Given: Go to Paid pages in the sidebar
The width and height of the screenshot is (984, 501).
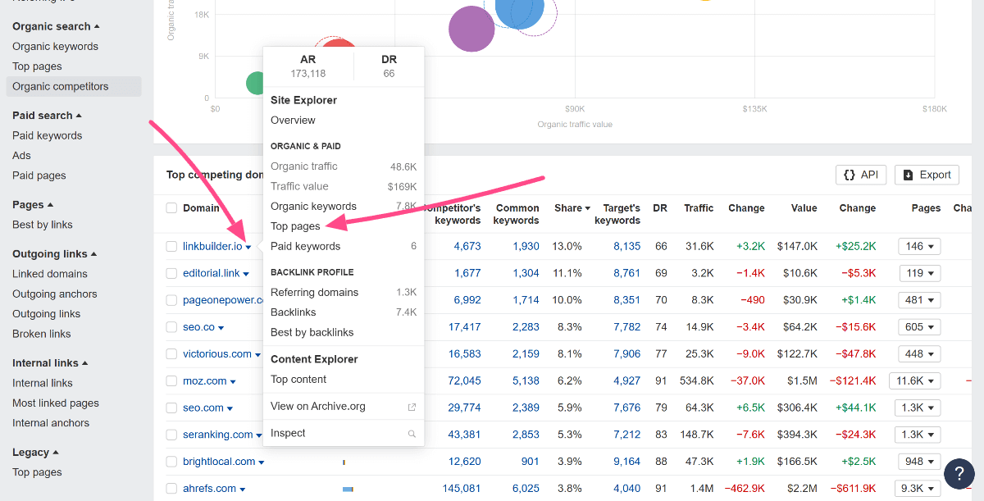Looking at the screenshot, I should [x=39, y=175].
